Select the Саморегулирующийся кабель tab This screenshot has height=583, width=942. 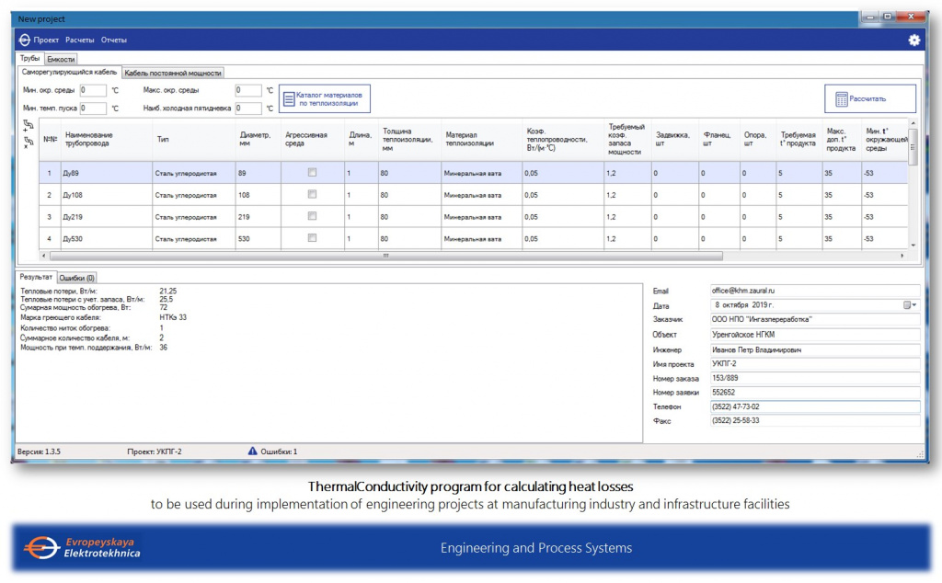coord(69,72)
